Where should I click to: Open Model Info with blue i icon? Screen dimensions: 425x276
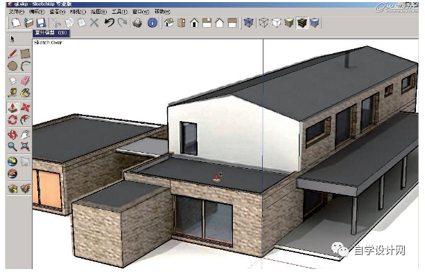click(x=153, y=23)
